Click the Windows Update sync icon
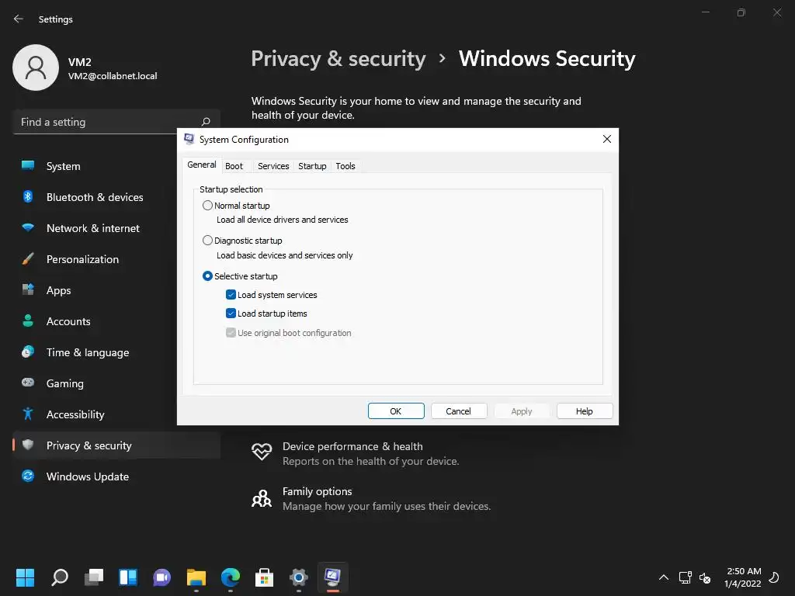 pyautogui.click(x=28, y=476)
